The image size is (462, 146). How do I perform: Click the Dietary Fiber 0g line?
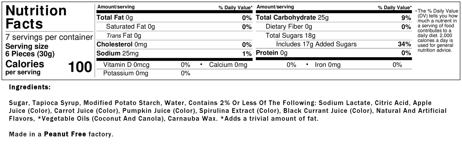tap(289, 27)
